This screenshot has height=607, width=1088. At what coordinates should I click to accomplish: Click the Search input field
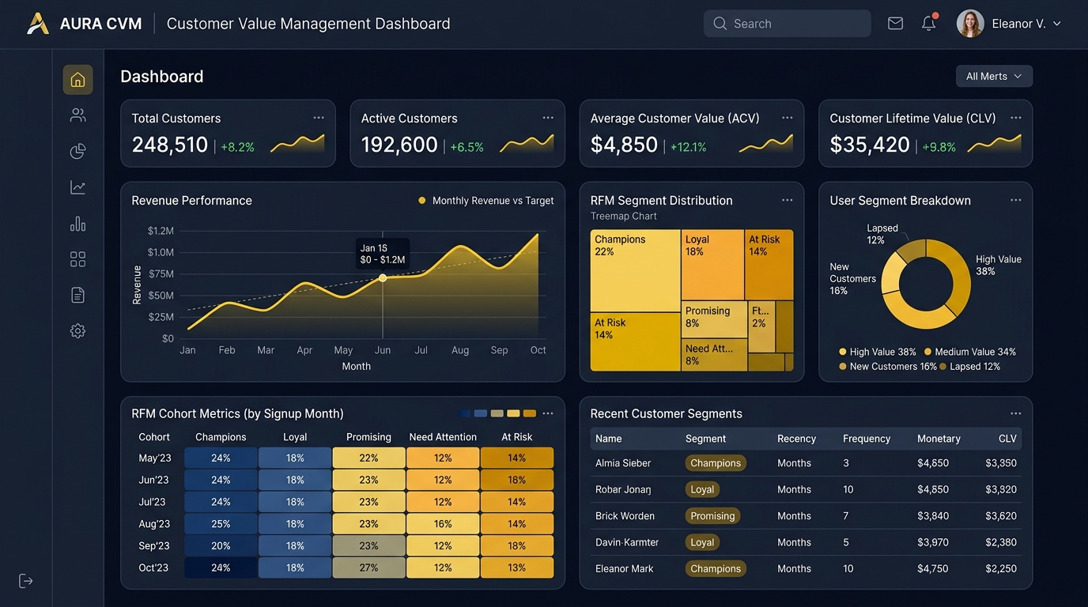click(787, 24)
